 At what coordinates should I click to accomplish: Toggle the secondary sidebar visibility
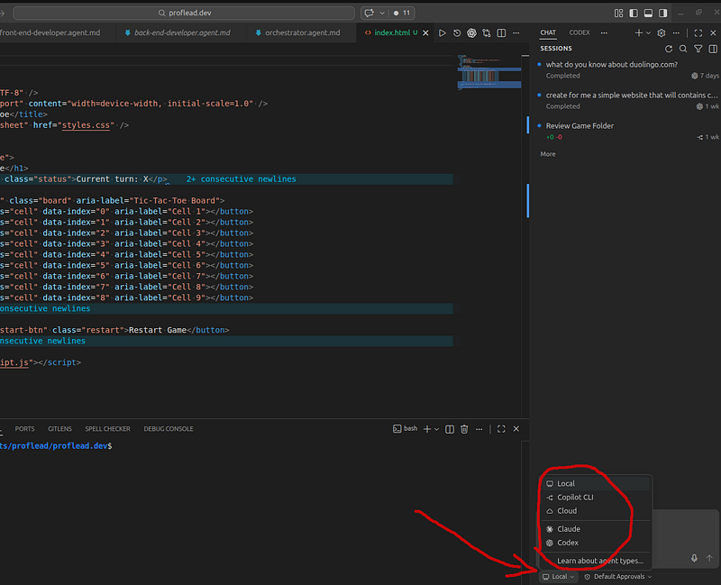(x=662, y=13)
